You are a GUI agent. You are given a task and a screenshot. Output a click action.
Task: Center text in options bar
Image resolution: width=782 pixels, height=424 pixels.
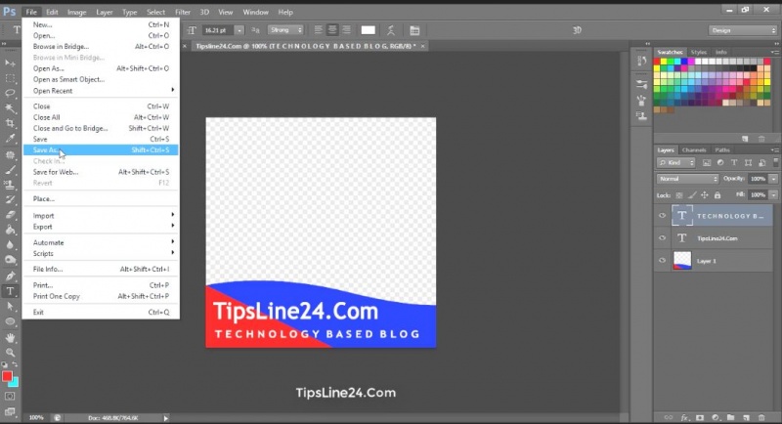pyautogui.click(x=332, y=30)
